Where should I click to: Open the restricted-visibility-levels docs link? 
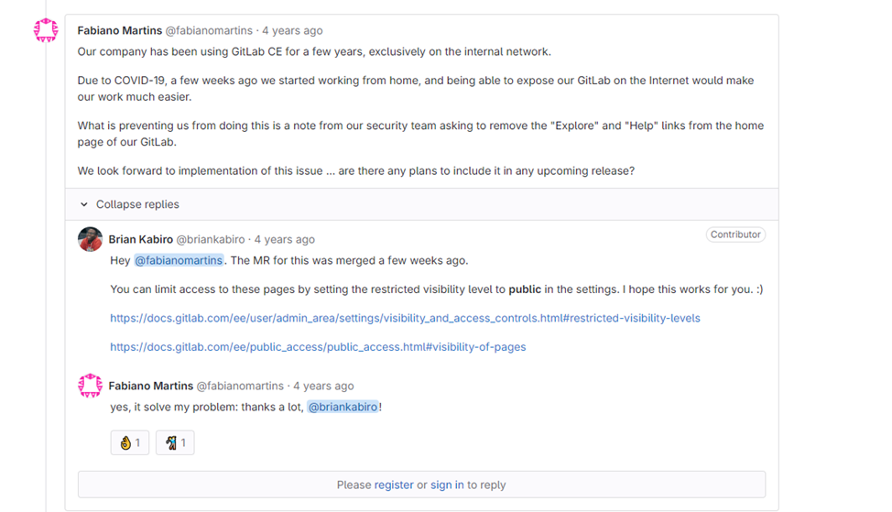(x=405, y=318)
